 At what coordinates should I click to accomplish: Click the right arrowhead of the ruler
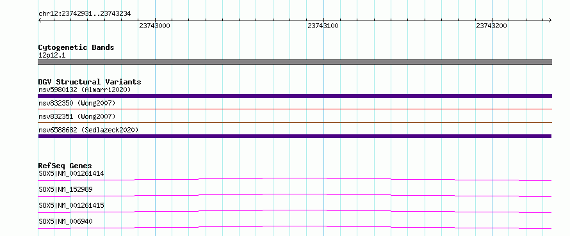(x=550, y=20)
